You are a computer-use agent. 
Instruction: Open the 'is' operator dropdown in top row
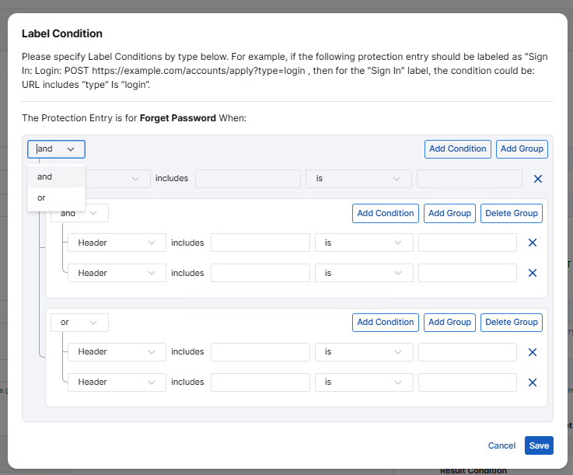[358, 179]
